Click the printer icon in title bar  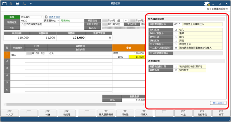(x=17, y=3)
